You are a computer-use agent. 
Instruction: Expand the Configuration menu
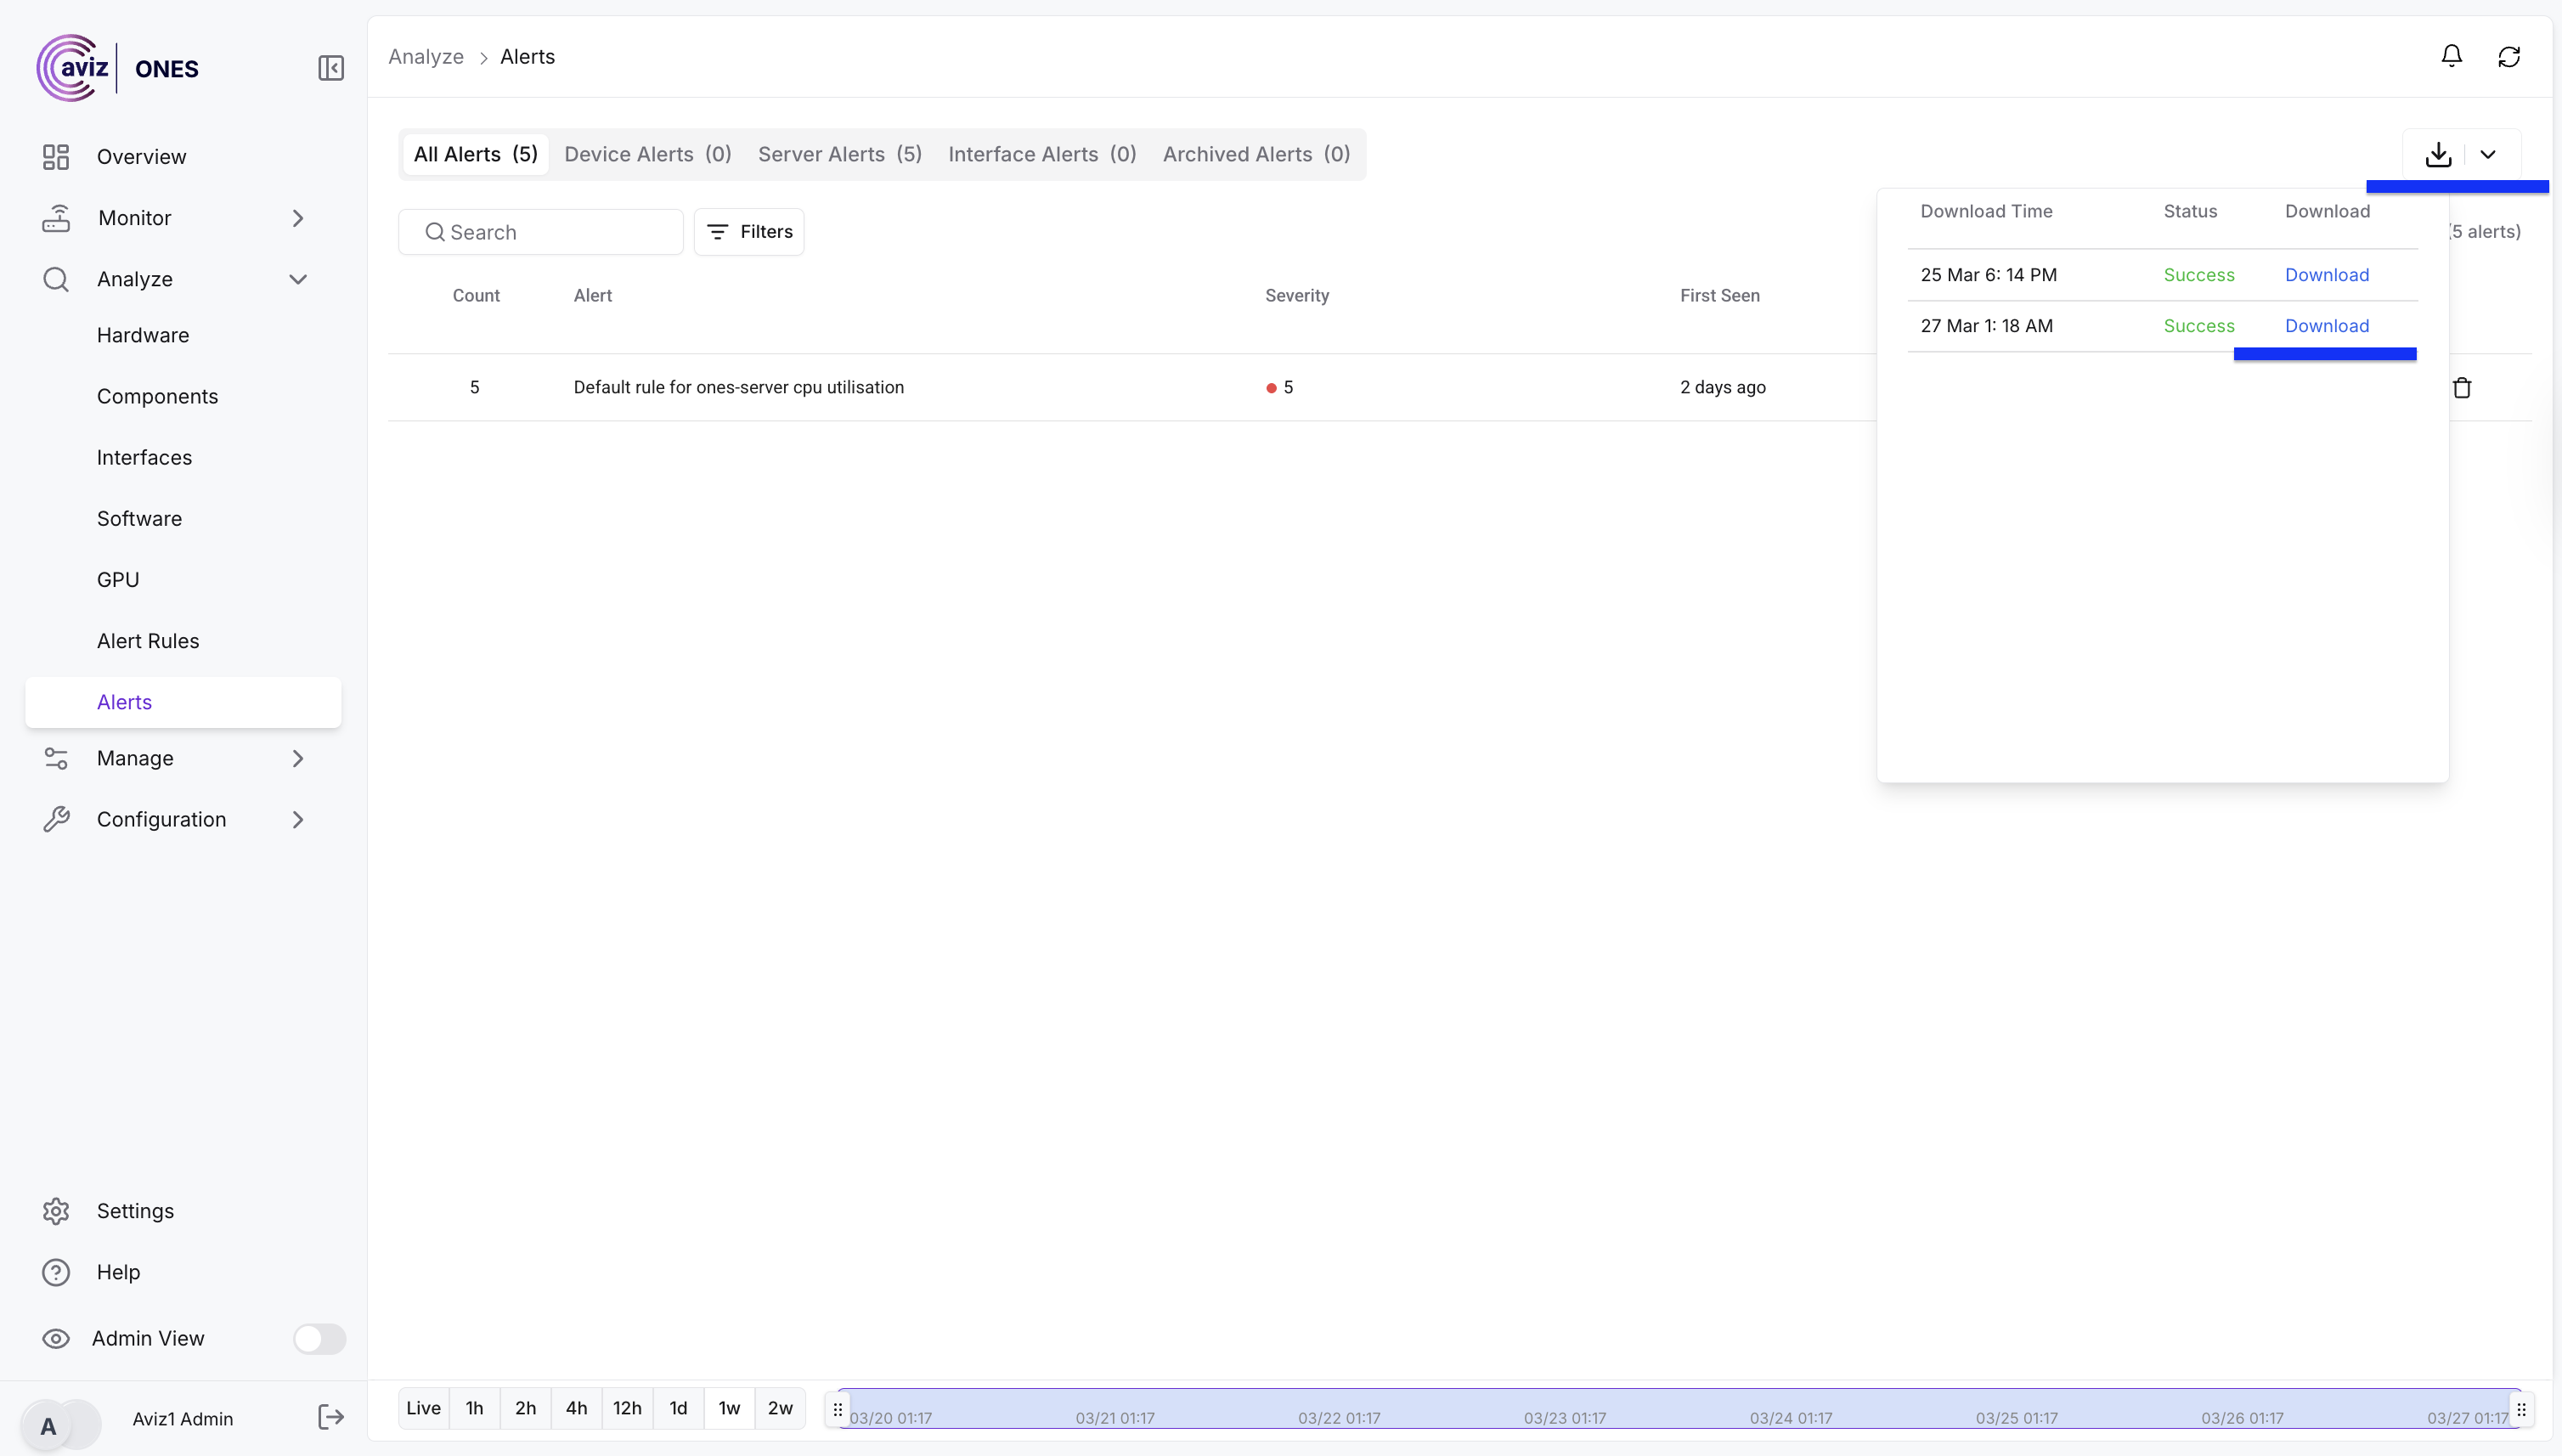point(297,819)
